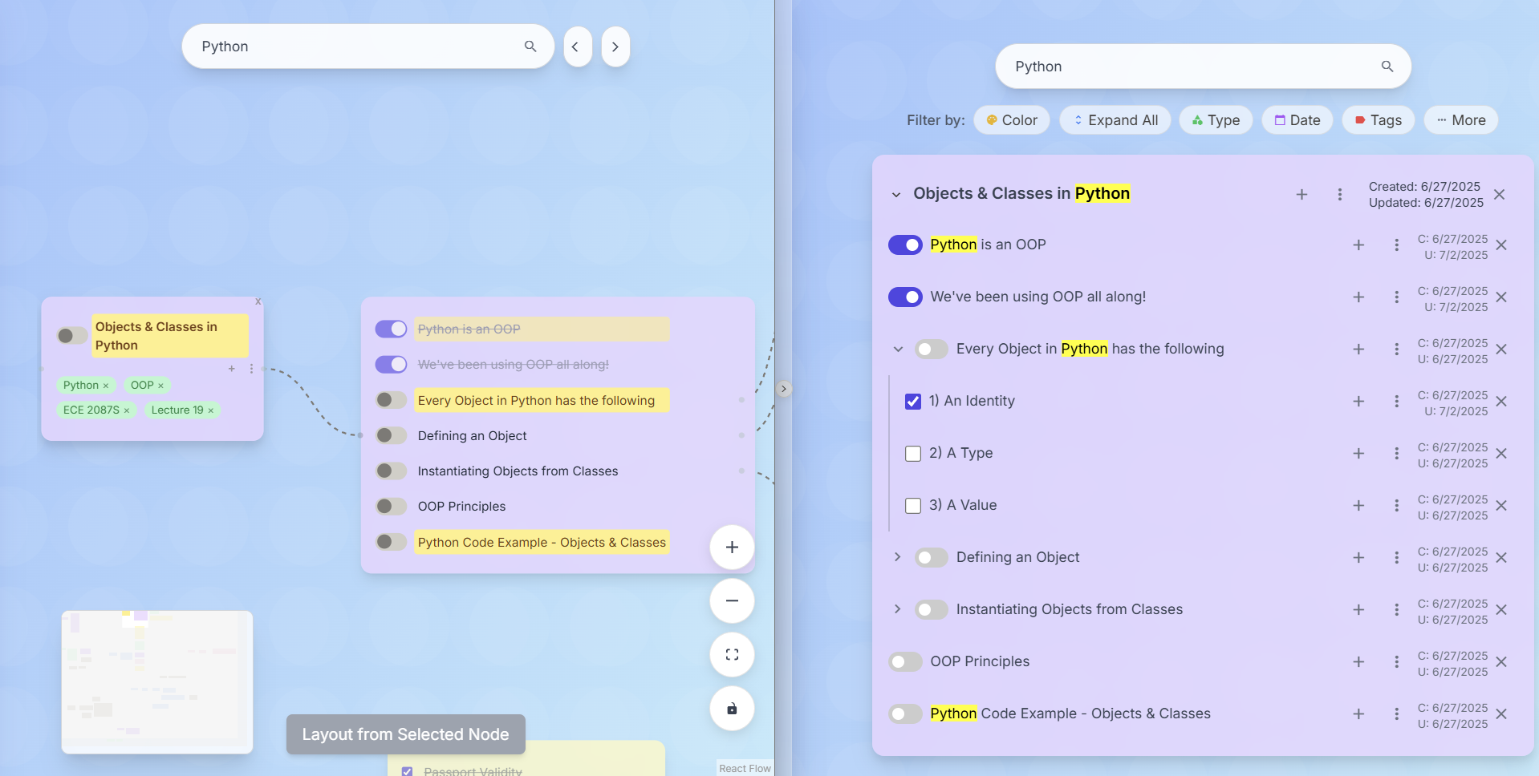Disable Python is an OOP list toggle
The height and width of the screenshot is (776, 1539).
[x=905, y=245]
